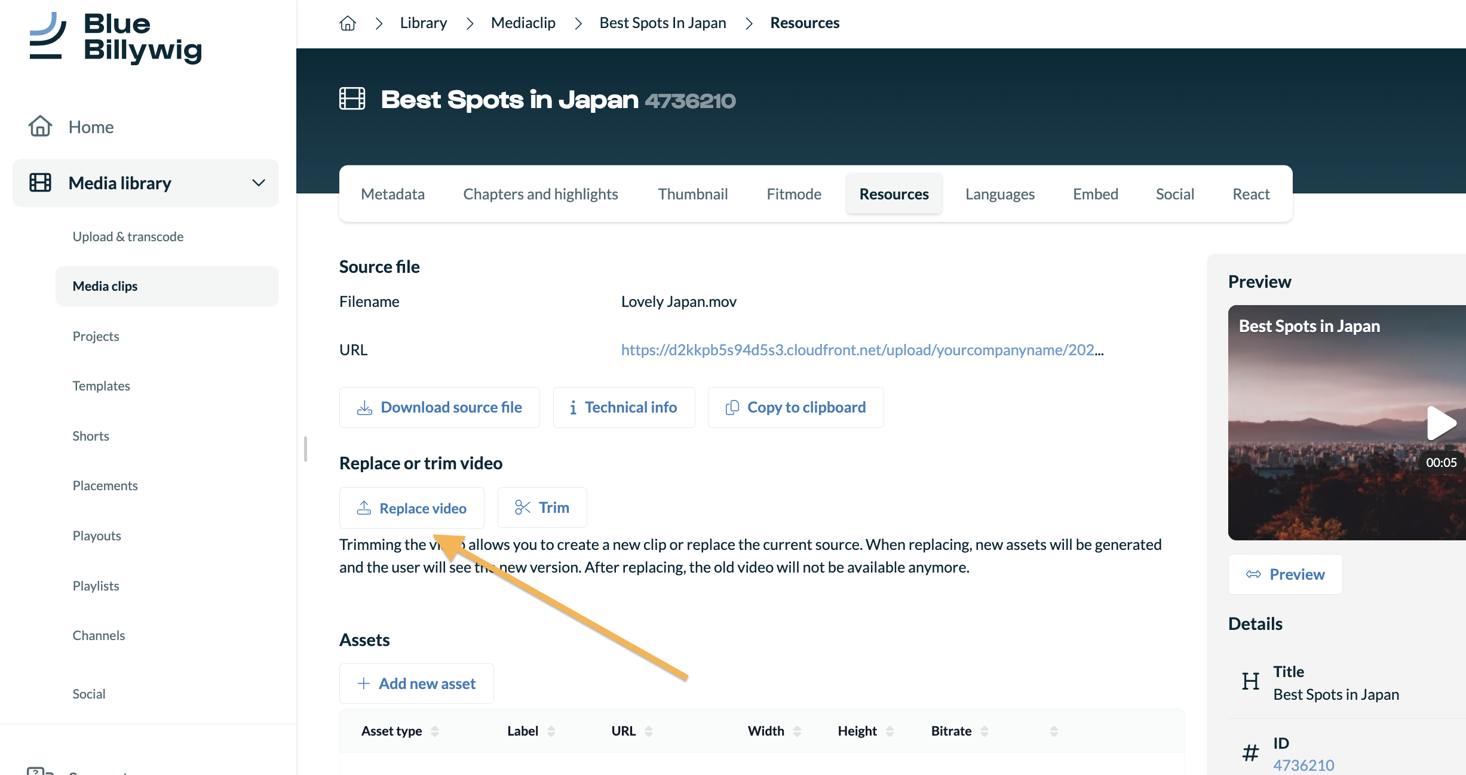Click the clipboard copy icon
Screen dimensions: 1466x775
pyautogui.click(x=732, y=408)
